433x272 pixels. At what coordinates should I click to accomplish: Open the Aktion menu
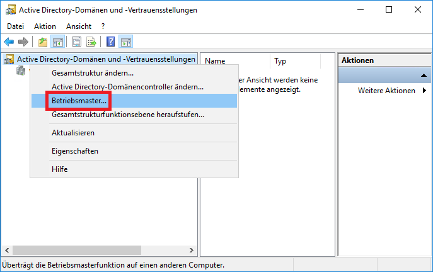[x=45, y=26]
